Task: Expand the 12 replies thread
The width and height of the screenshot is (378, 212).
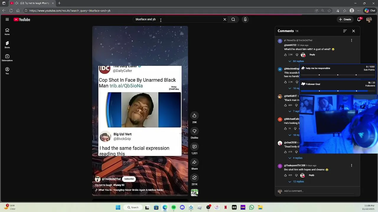Action: point(296,182)
